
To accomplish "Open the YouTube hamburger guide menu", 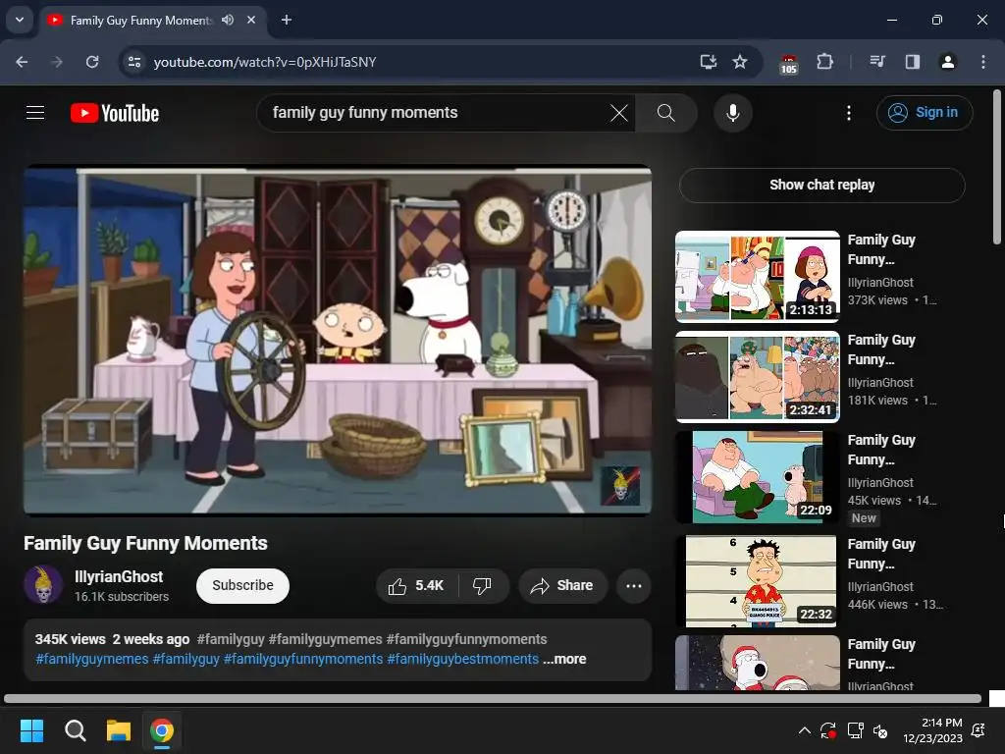I will [35, 113].
